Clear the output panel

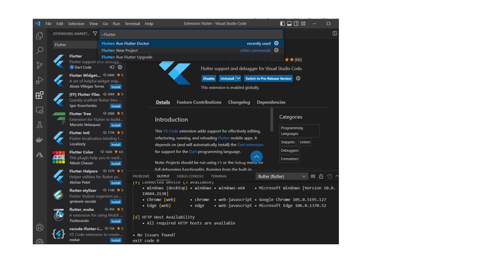313,176
